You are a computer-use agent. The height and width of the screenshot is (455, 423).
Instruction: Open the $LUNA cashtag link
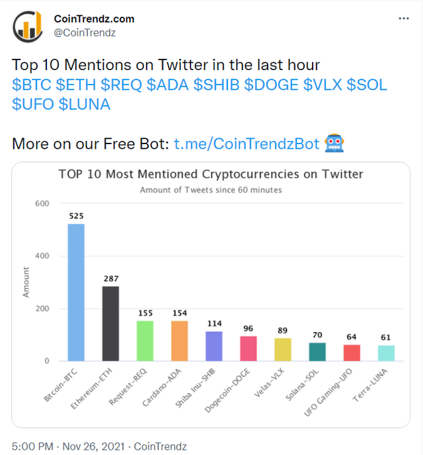[x=85, y=104]
